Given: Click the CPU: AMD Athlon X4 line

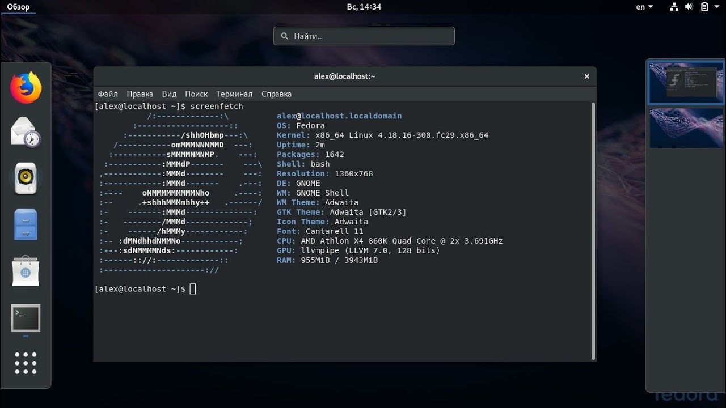Looking at the screenshot, I should coord(390,241).
